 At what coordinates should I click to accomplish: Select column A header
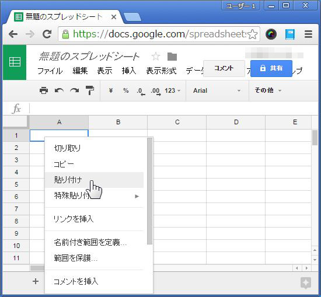[x=59, y=122]
